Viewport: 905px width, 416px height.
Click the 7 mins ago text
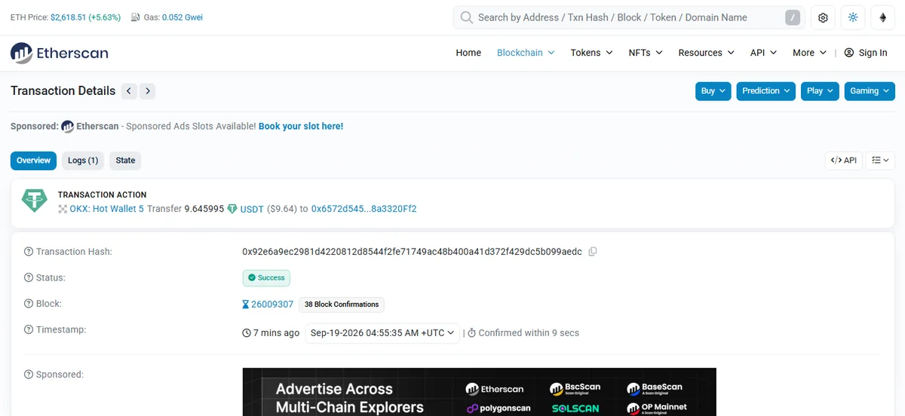tap(276, 333)
